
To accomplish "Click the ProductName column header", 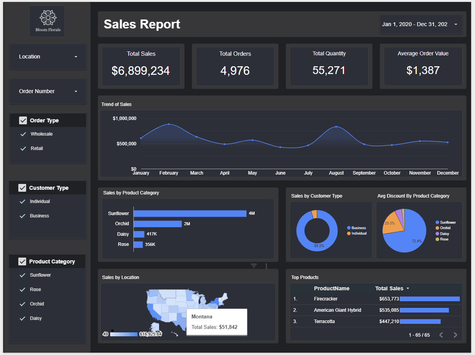I will pyautogui.click(x=331, y=288).
